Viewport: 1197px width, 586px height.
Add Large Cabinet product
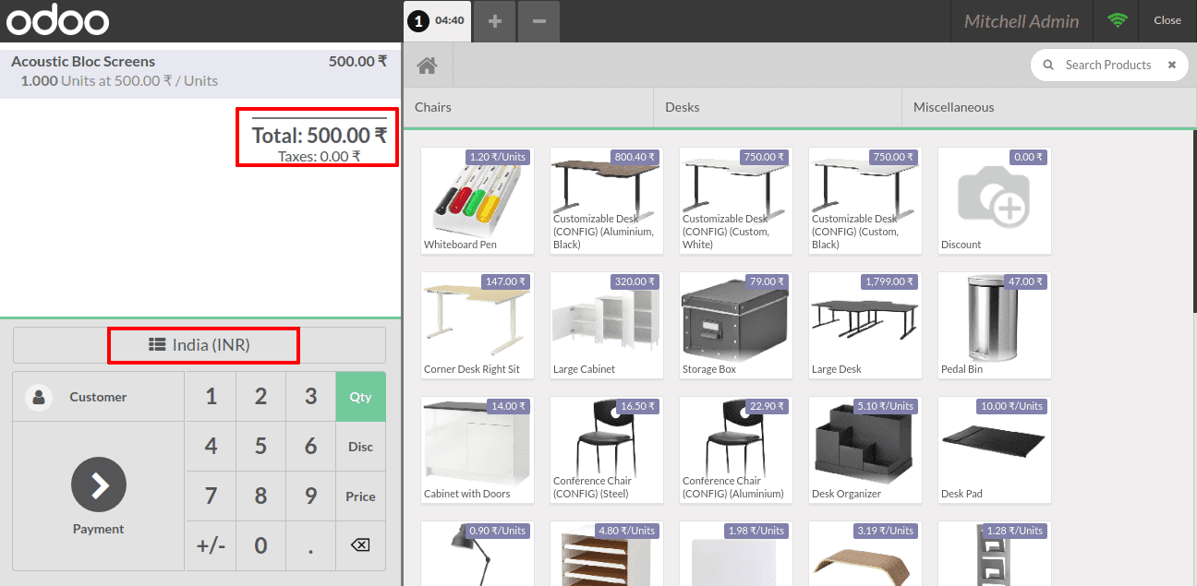[x=607, y=325]
